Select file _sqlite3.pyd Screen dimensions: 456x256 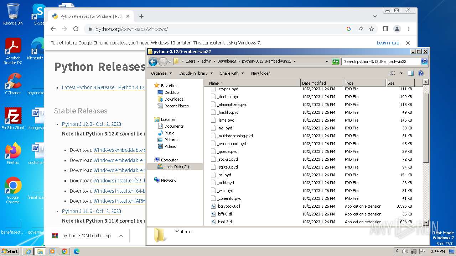tap(227, 167)
